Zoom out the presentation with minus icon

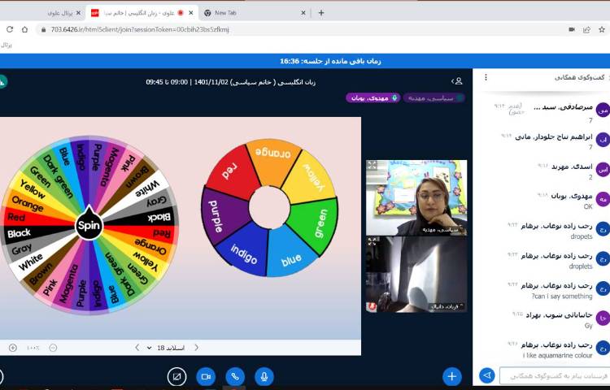[x=54, y=348]
